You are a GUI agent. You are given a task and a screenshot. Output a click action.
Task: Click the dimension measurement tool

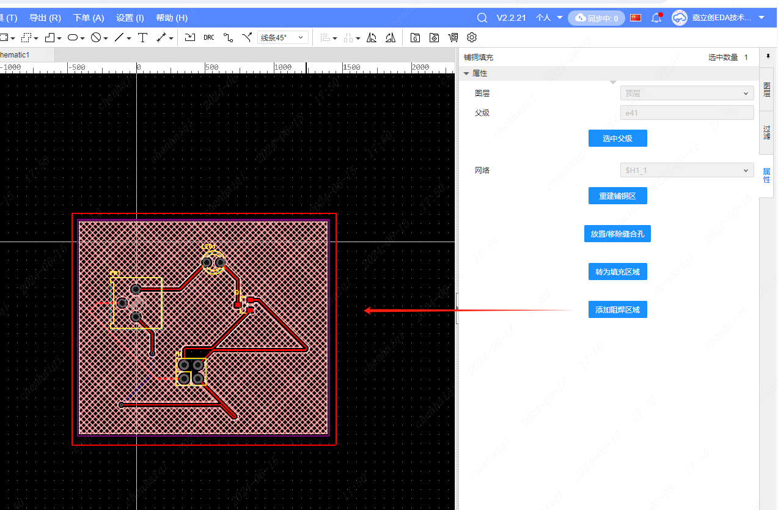pos(161,38)
